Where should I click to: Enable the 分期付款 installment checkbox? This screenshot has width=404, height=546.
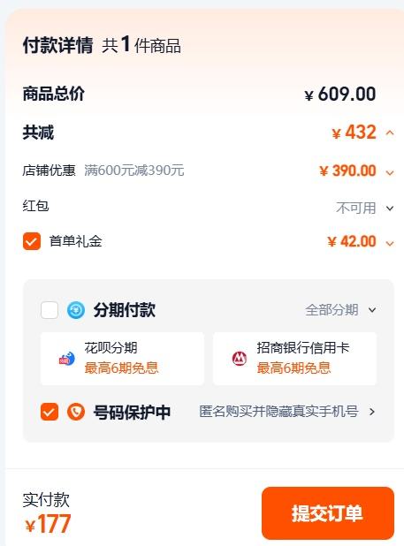pos(50,310)
